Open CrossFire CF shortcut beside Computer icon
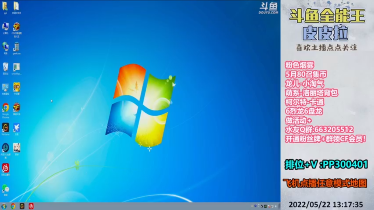 point(16,29)
